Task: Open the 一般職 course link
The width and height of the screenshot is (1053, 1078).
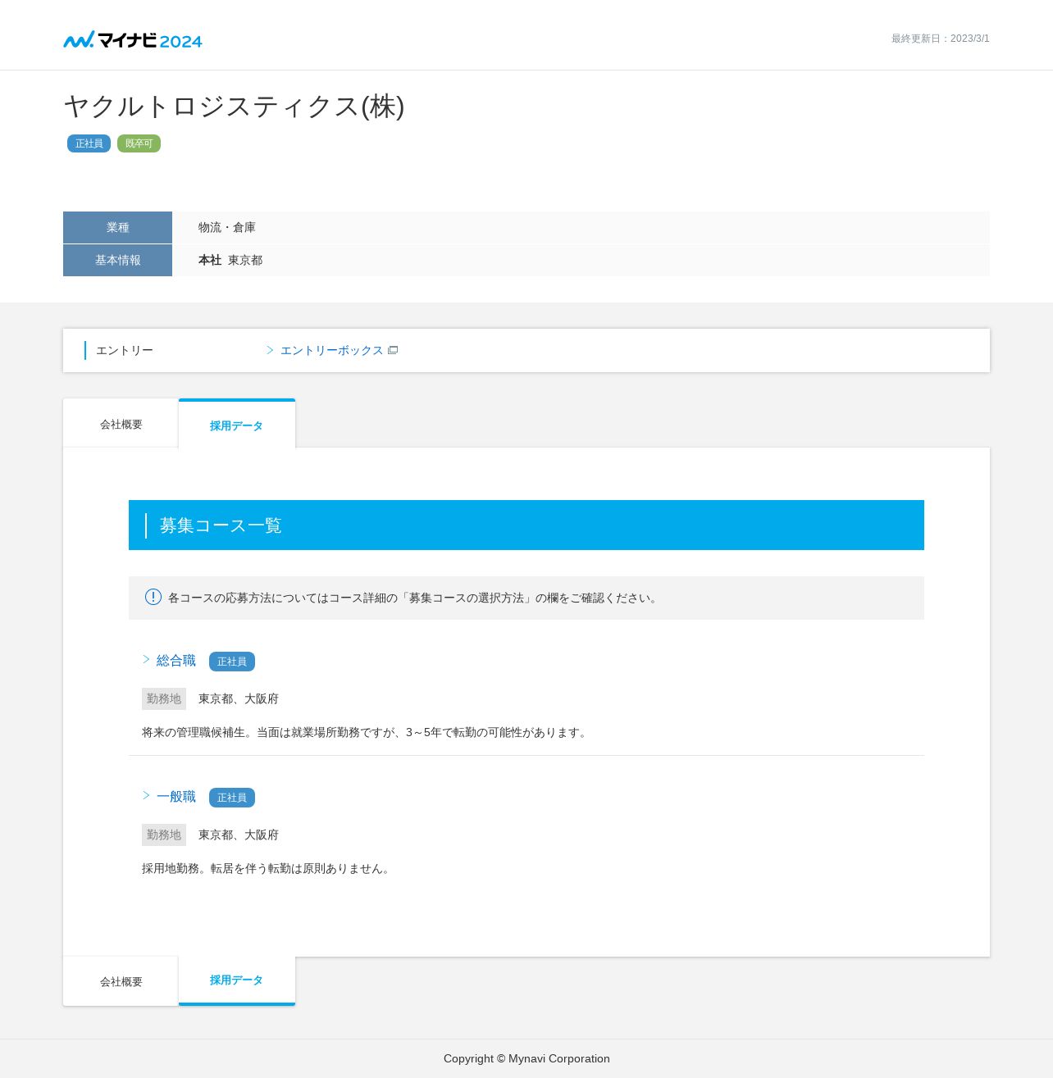Action: coord(176,797)
